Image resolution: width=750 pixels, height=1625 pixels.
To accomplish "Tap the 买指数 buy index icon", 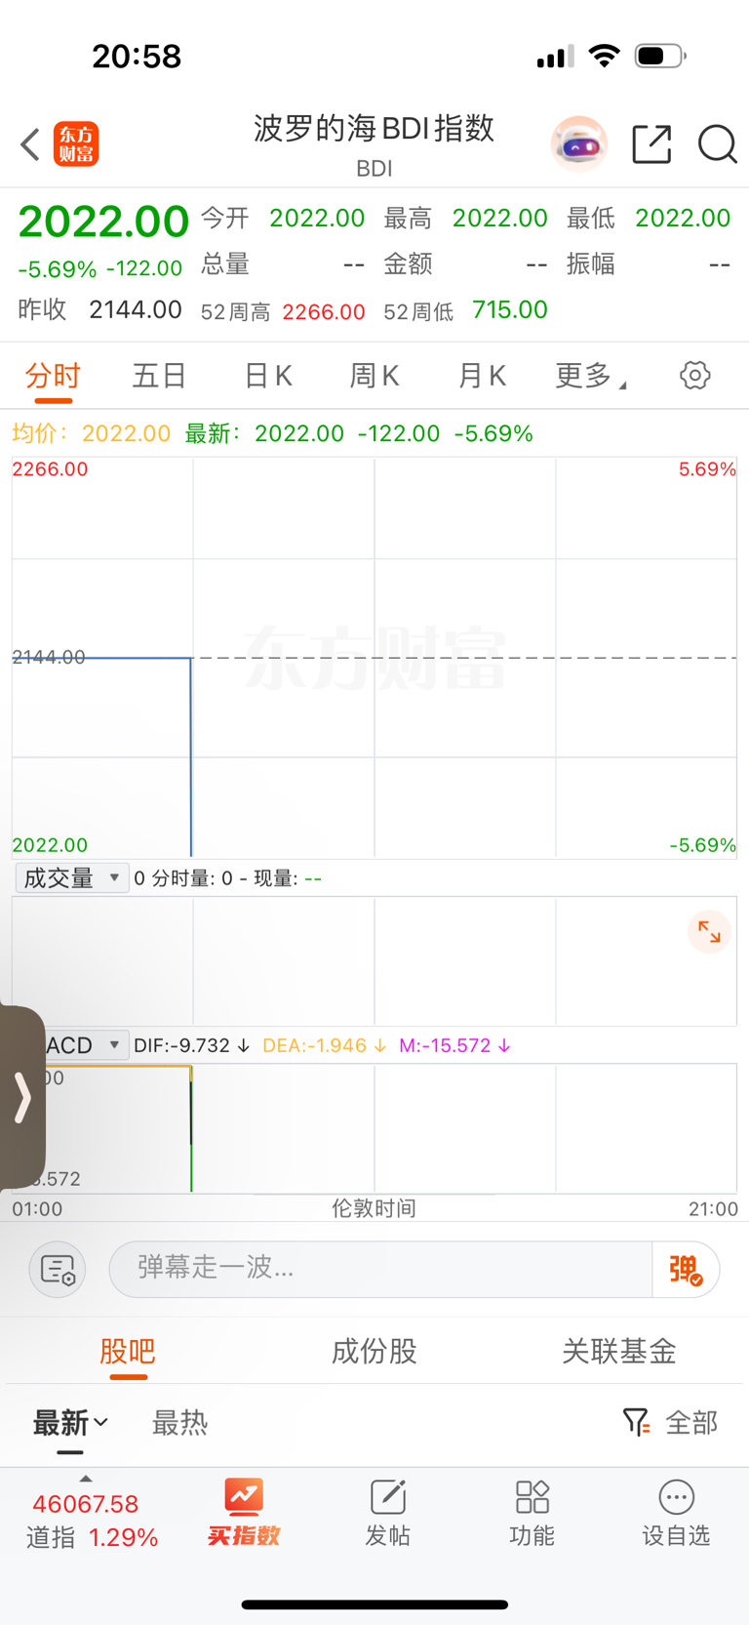I will [244, 1511].
